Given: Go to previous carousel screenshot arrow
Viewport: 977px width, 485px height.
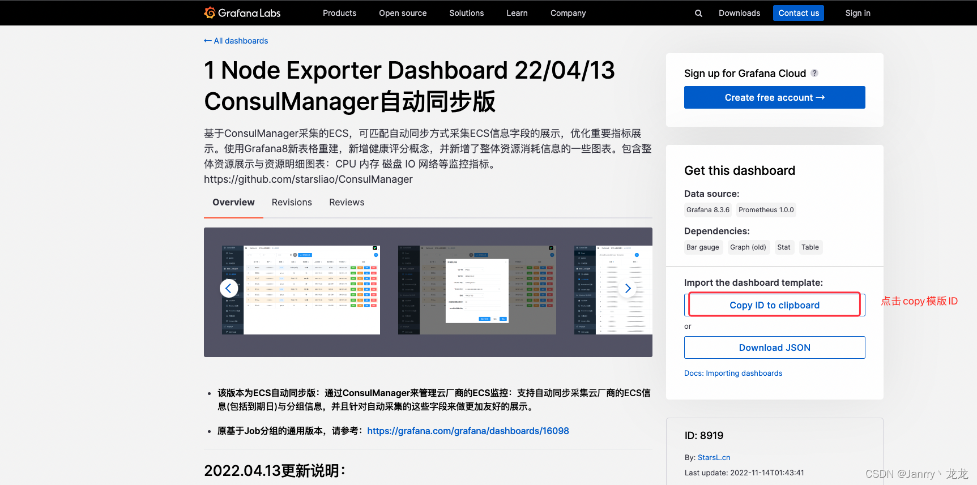Looking at the screenshot, I should point(228,289).
